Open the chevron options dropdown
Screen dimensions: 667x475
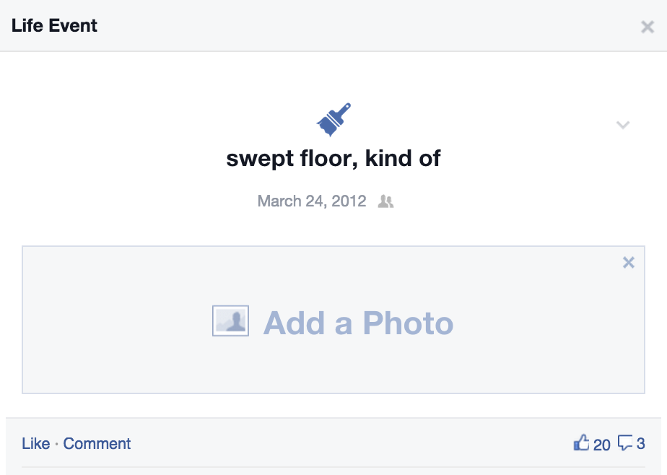[x=623, y=125]
